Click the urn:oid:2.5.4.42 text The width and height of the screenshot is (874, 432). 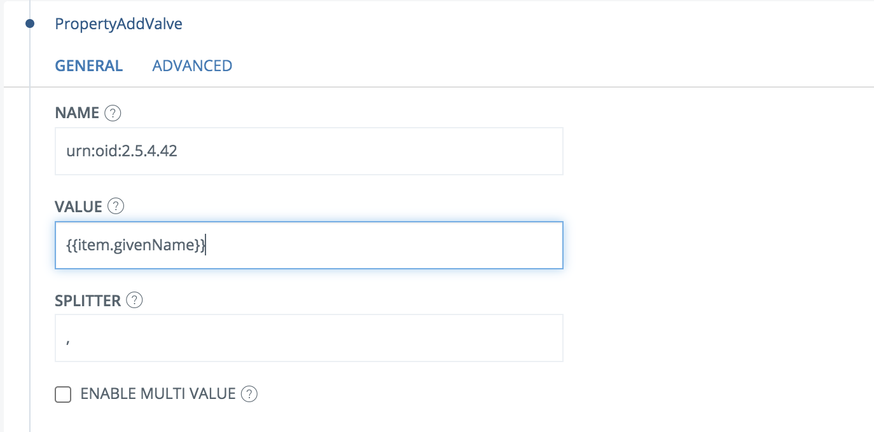tap(121, 152)
